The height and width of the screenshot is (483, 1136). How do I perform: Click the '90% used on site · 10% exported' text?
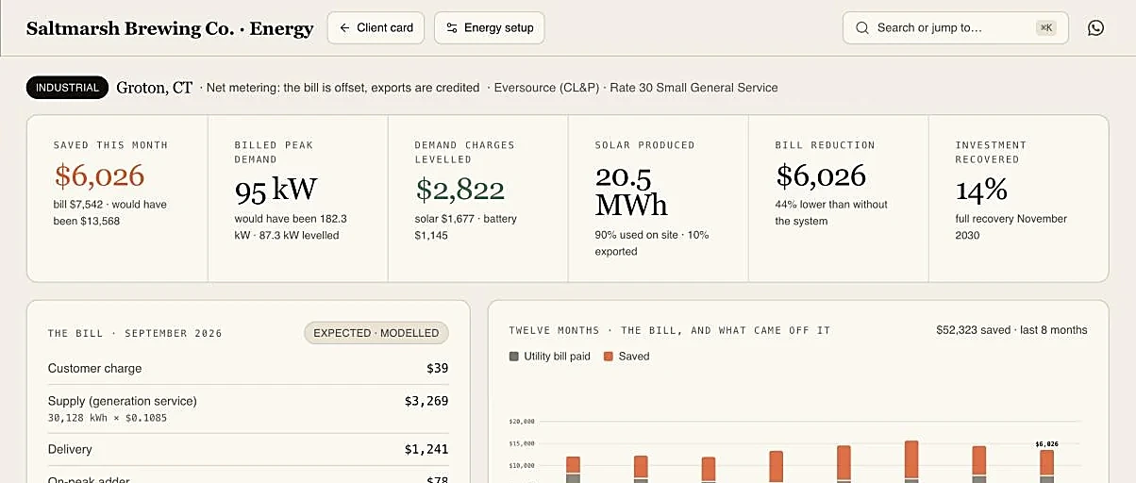pyautogui.click(x=652, y=242)
